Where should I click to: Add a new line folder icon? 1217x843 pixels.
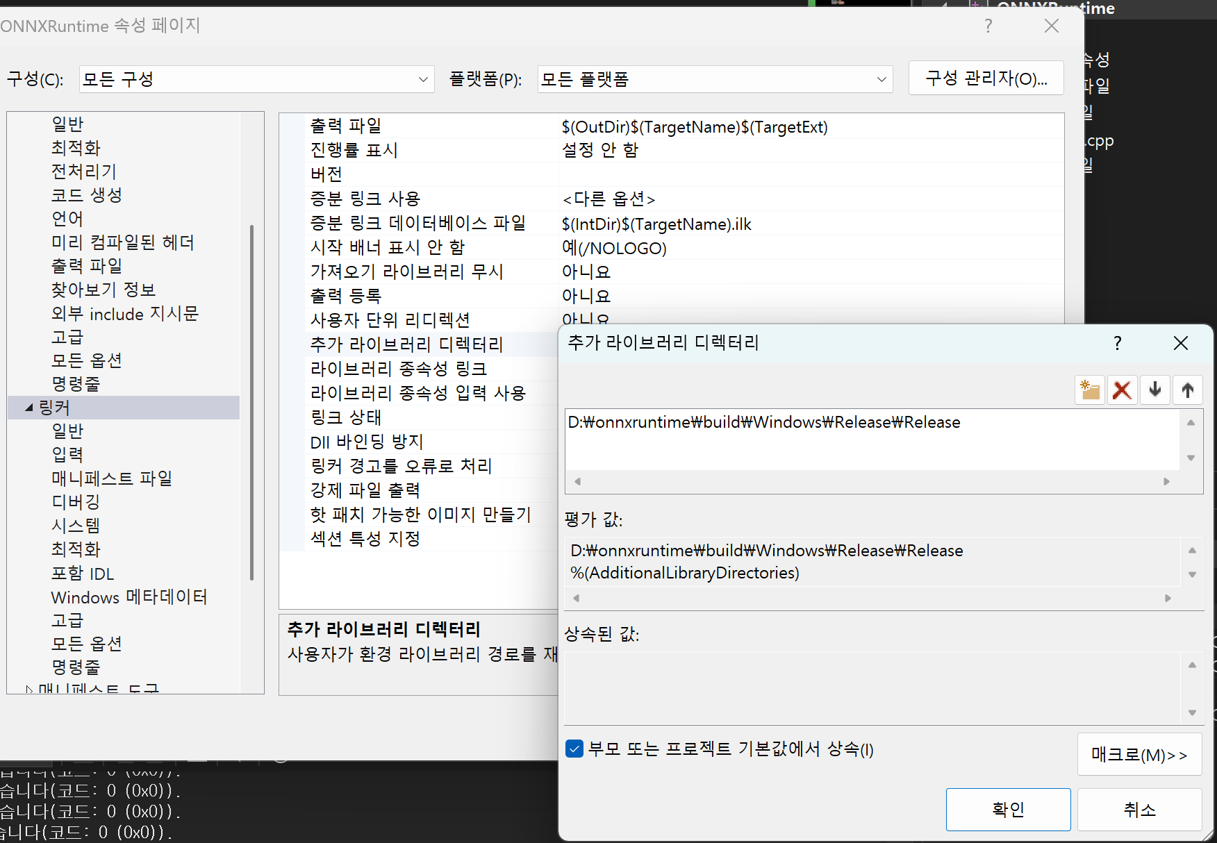[1090, 390]
